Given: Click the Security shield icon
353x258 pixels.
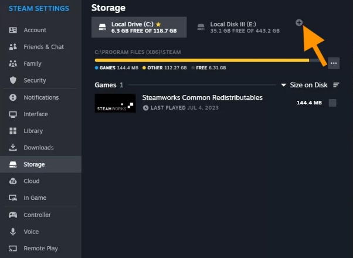Looking at the screenshot, I should (13, 80).
